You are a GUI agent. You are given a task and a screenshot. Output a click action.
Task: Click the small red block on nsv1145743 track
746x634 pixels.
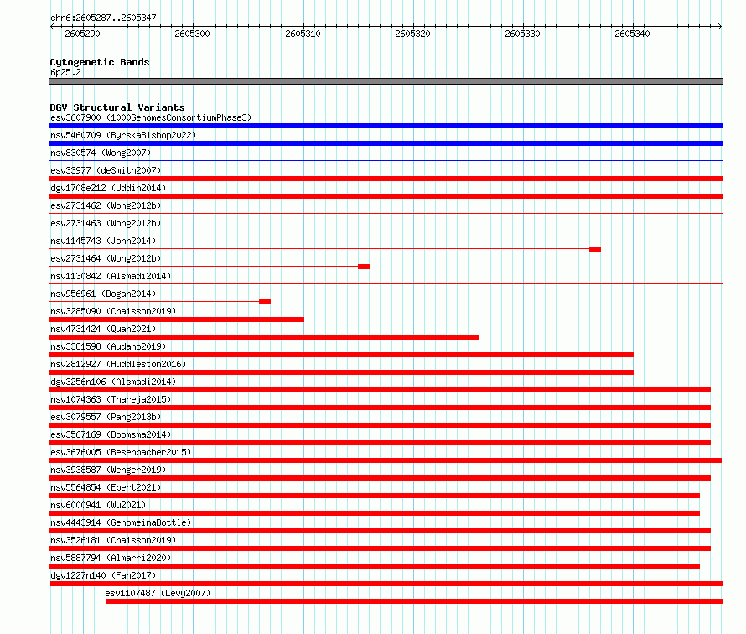(x=595, y=249)
